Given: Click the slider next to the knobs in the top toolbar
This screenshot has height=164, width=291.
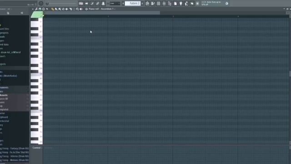Looking at the screenshot, I should 63,3.
